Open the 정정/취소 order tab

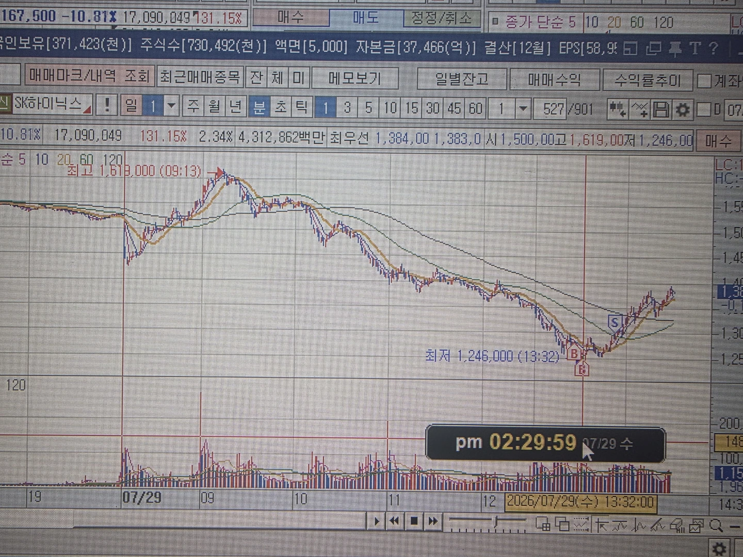click(442, 19)
